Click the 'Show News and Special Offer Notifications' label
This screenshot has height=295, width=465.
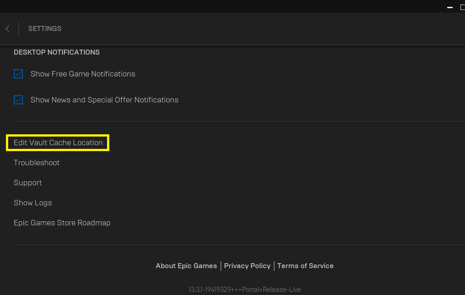[104, 100]
